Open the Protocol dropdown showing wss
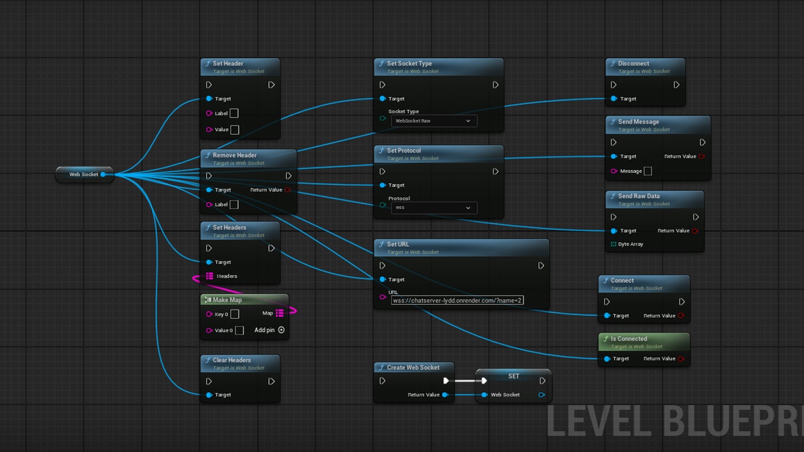The height and width of the screenshot is (452, 804). tap(433, 207)
